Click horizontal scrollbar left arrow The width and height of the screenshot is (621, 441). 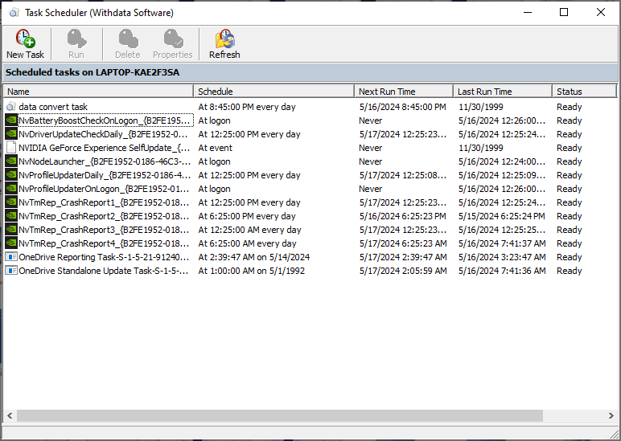click(10, 416)
